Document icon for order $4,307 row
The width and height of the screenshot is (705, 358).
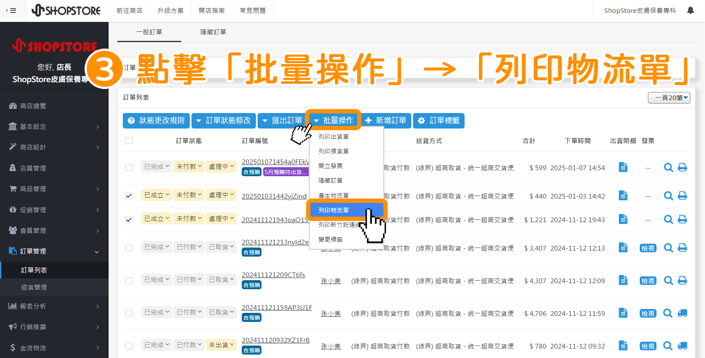point(623,280)
